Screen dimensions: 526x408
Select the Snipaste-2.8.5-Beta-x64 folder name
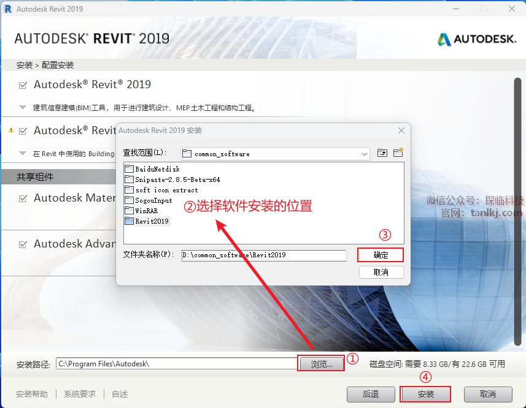point(177,179)
